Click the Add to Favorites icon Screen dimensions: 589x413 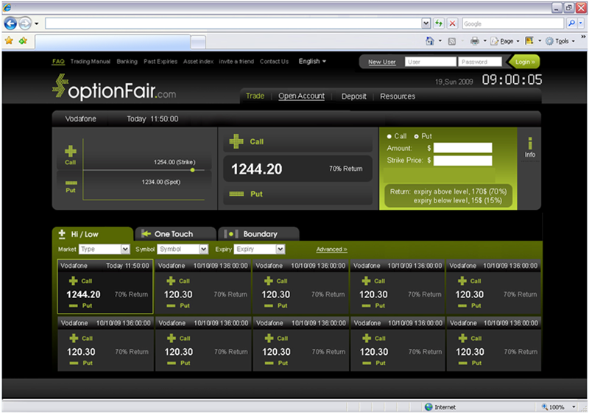(23, 40)
